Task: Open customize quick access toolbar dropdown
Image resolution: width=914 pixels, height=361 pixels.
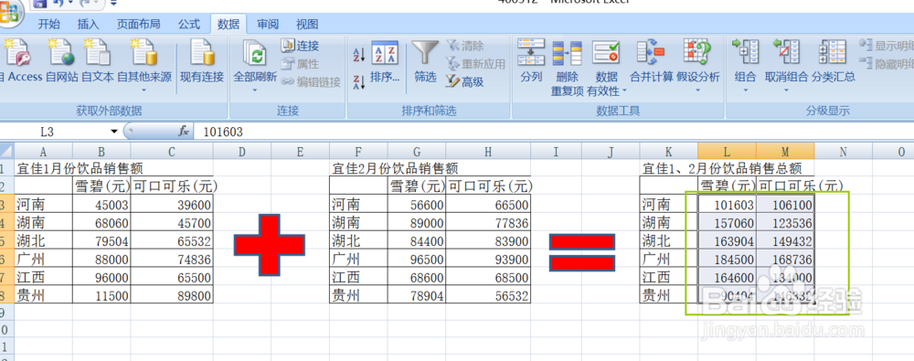Action: tap(113, 4)
